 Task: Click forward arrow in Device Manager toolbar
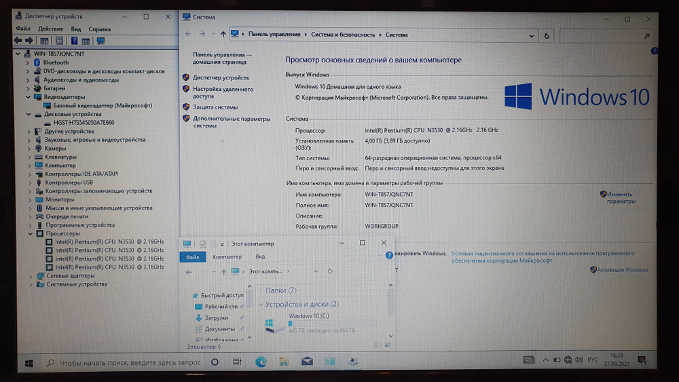(x=29, y=41)
